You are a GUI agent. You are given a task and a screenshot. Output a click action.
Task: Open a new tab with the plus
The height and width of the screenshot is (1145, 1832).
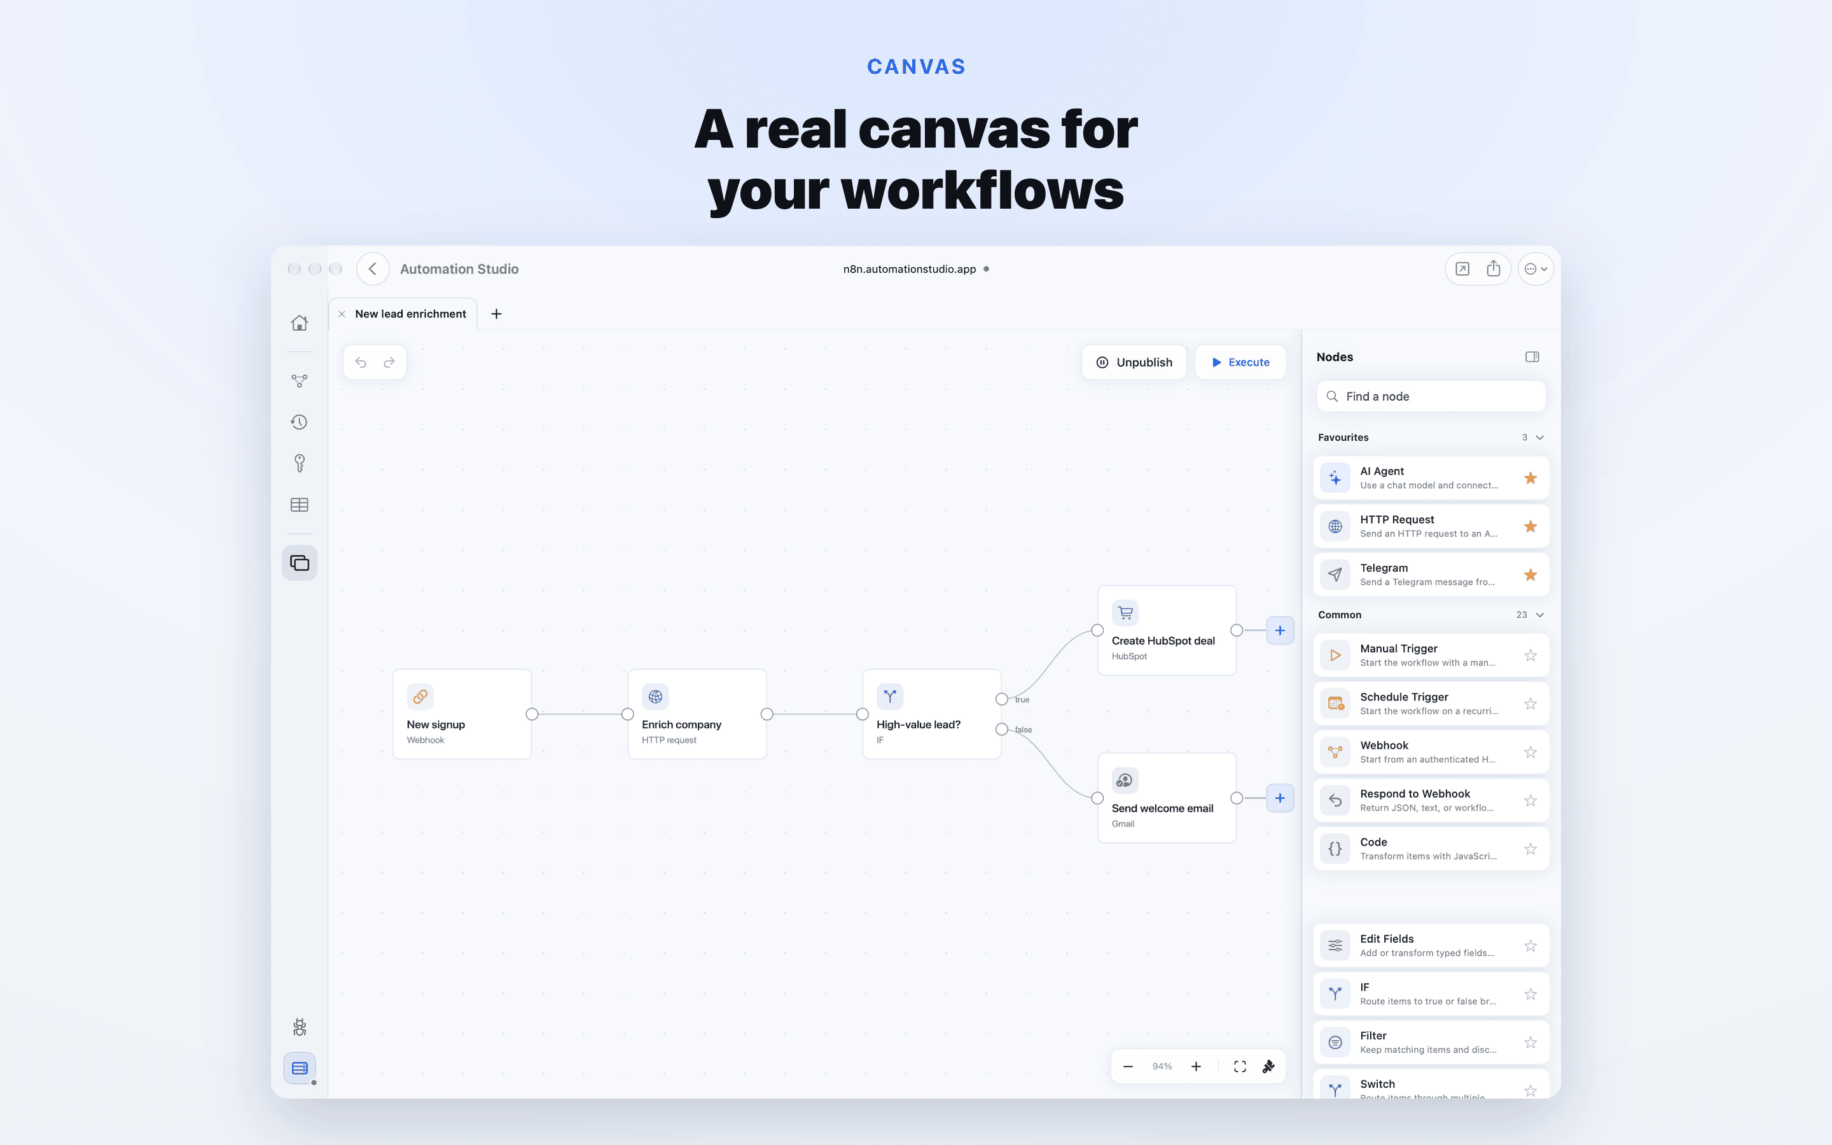tap(497, 314)
